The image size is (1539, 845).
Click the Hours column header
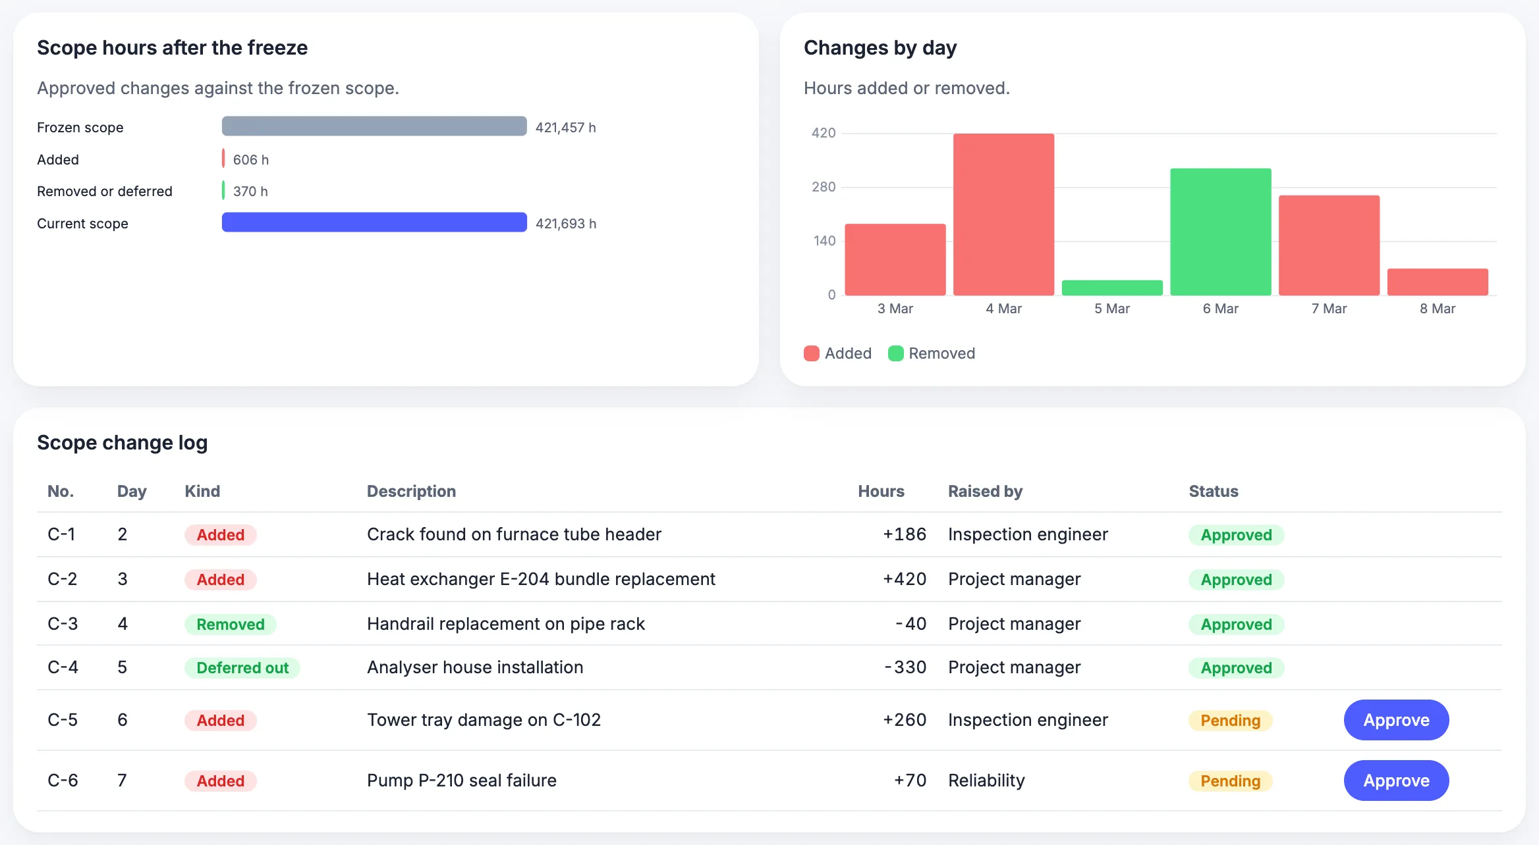point(881,492)
